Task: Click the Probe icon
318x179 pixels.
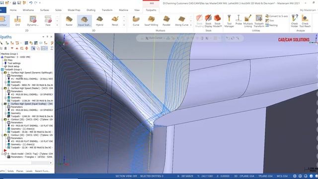Action: 238,20
